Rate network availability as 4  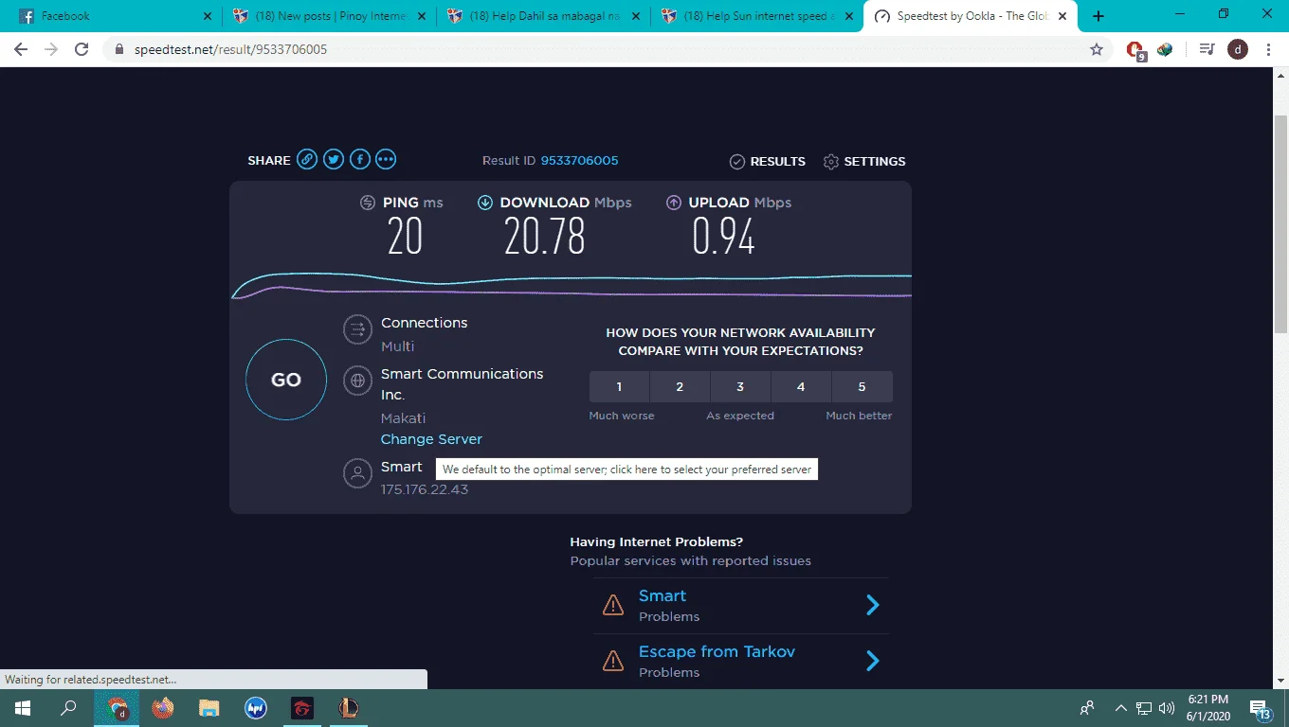tap(801, 386)
